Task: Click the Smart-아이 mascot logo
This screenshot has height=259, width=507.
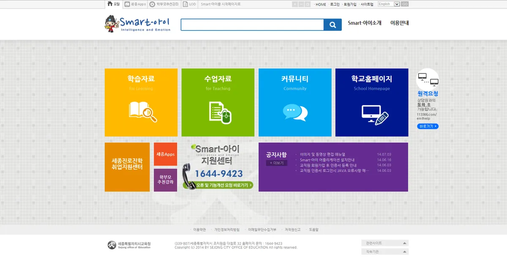Action: 112,23
